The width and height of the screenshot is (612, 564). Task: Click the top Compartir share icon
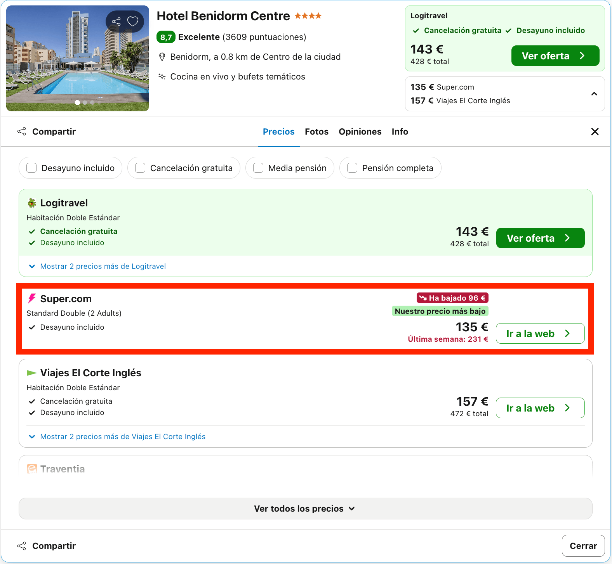(x=22, y=131)
